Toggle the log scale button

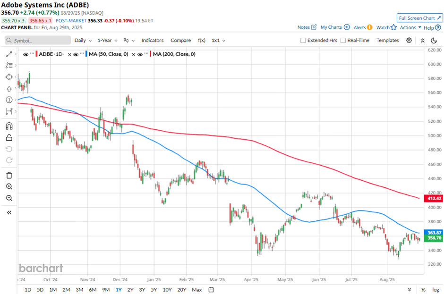click(435, 289)
